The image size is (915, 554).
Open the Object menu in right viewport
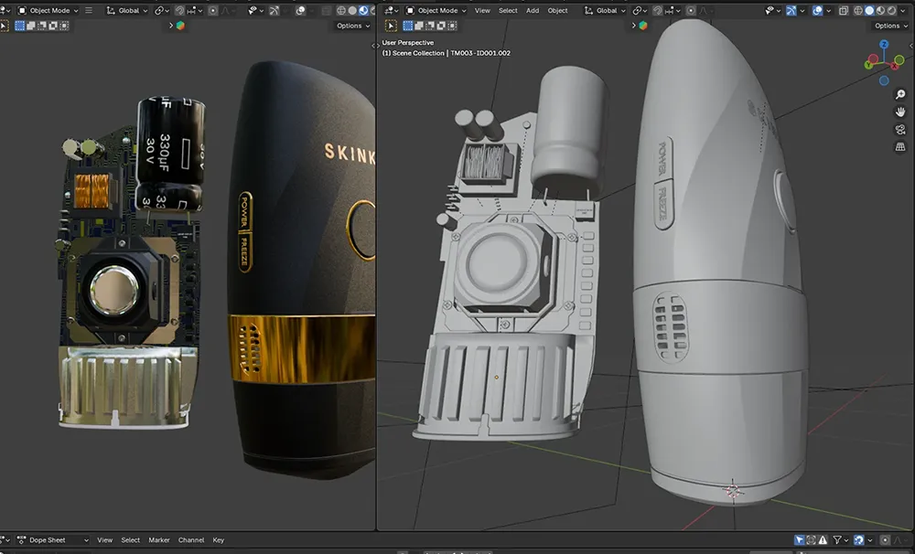coord(557,10)
